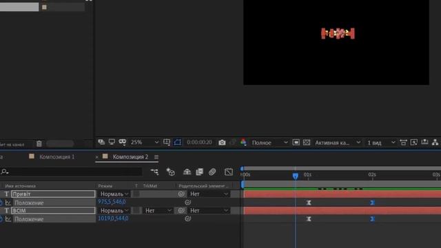This screenshot has width=441, height=248.
Task: Toggle Hide Shy Layers icon
Action: (187, 172)
